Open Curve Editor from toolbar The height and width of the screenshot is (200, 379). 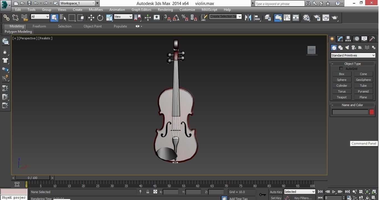click(x=287, y=18)
